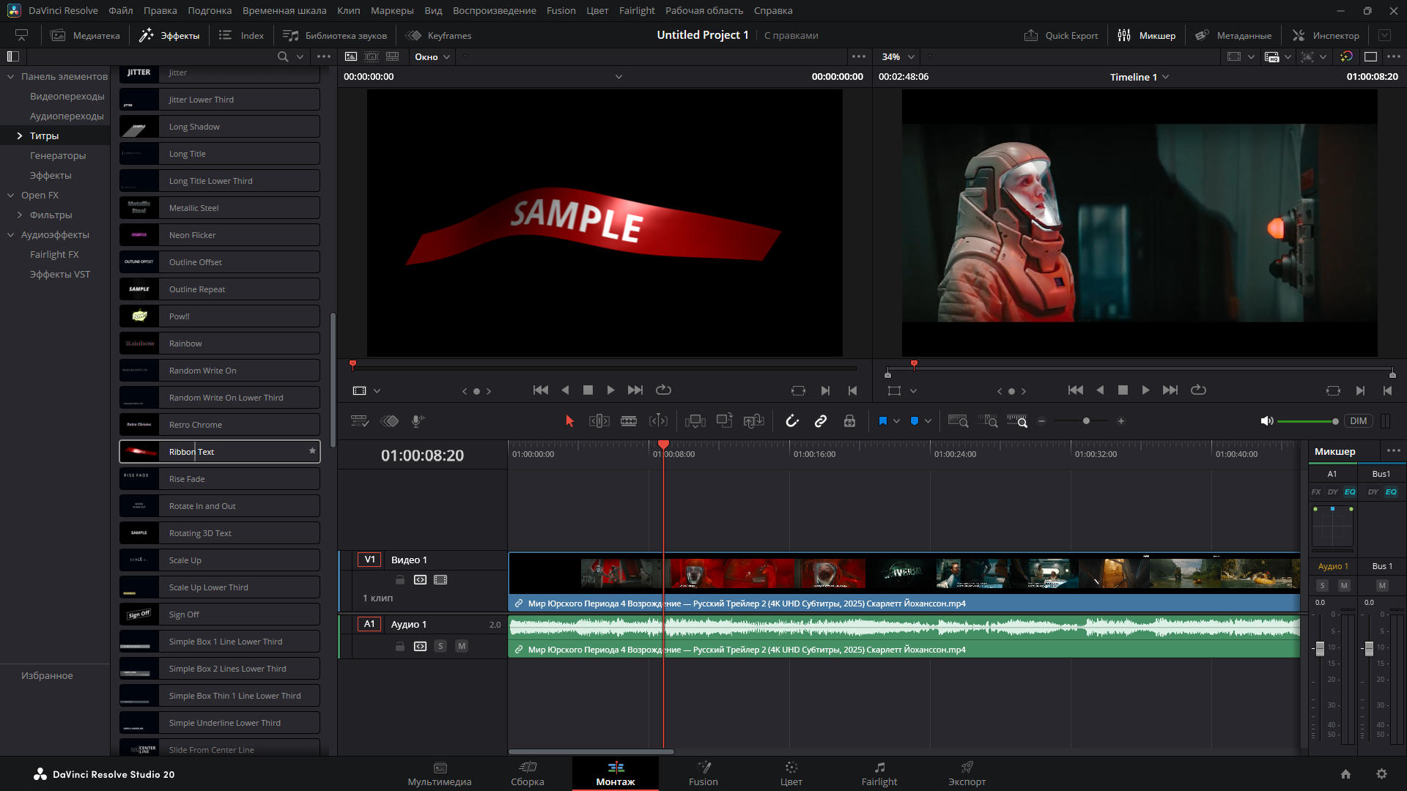Viewport: 1407px width, 791px height.
Task: Expand the Титры category in effects tree
Action: tap(20, 135)
